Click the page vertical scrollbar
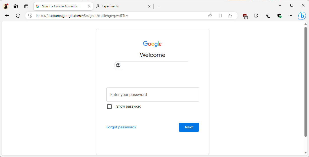 306,81
